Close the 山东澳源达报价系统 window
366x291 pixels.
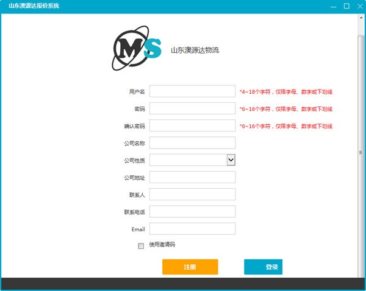pos(360,6)
